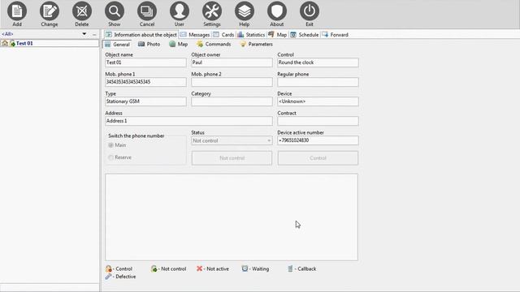Open the Messages tab
This screenshot has height=292, width=520.
195,34
